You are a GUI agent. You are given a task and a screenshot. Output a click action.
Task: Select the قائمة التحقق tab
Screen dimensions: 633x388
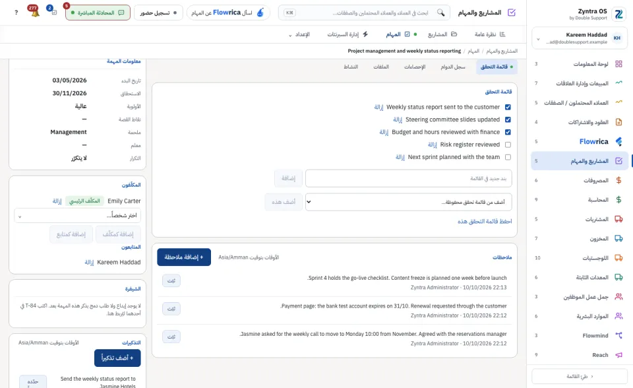pyautogui.click(x=497, y=67)
